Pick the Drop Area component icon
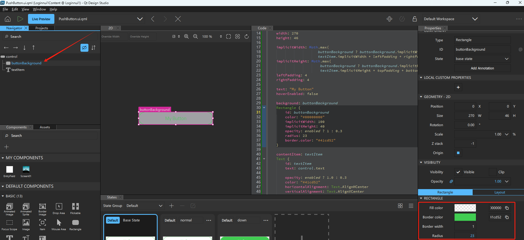The width and height of the screenshot is (524, 240). [59, 209]
